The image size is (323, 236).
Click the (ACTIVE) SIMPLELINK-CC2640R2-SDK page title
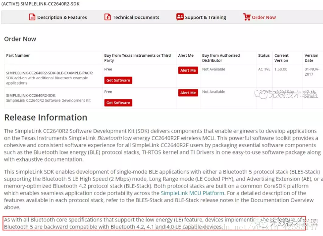pyautogui.click(x=41, y=4)
